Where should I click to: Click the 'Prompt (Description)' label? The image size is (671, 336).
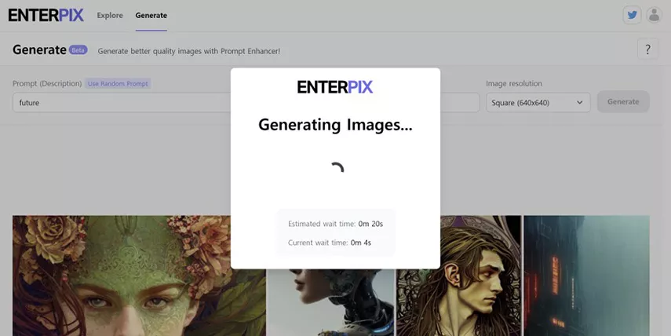47,83
